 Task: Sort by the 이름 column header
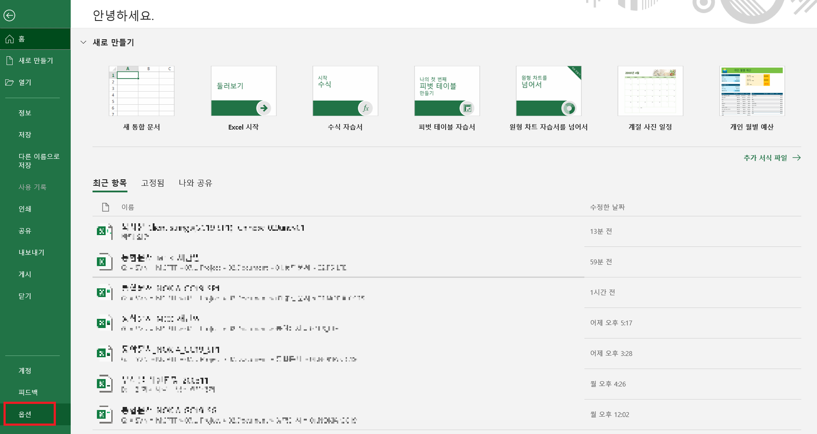[x=128, y=207]
